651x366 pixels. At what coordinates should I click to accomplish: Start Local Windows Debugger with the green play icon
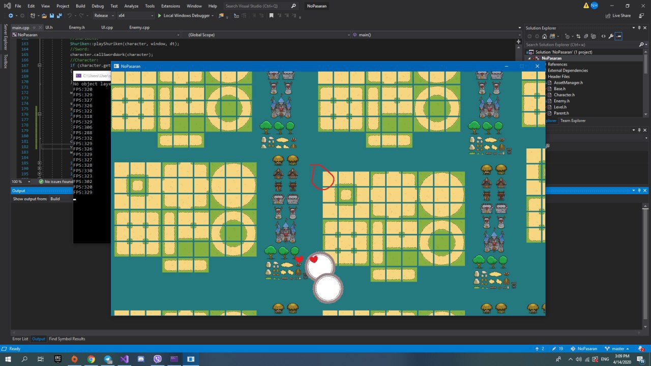(x=160, y=16)
